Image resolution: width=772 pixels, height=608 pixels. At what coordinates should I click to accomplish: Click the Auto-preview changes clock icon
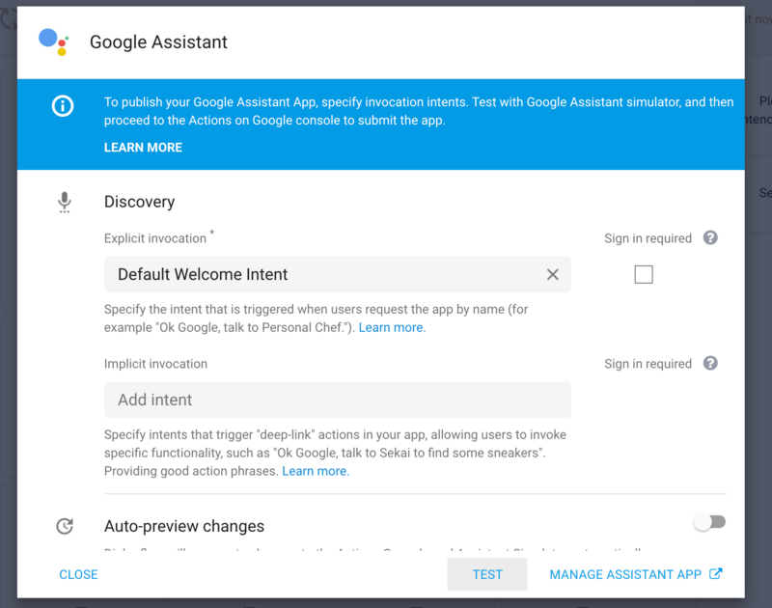coord(65,526)
